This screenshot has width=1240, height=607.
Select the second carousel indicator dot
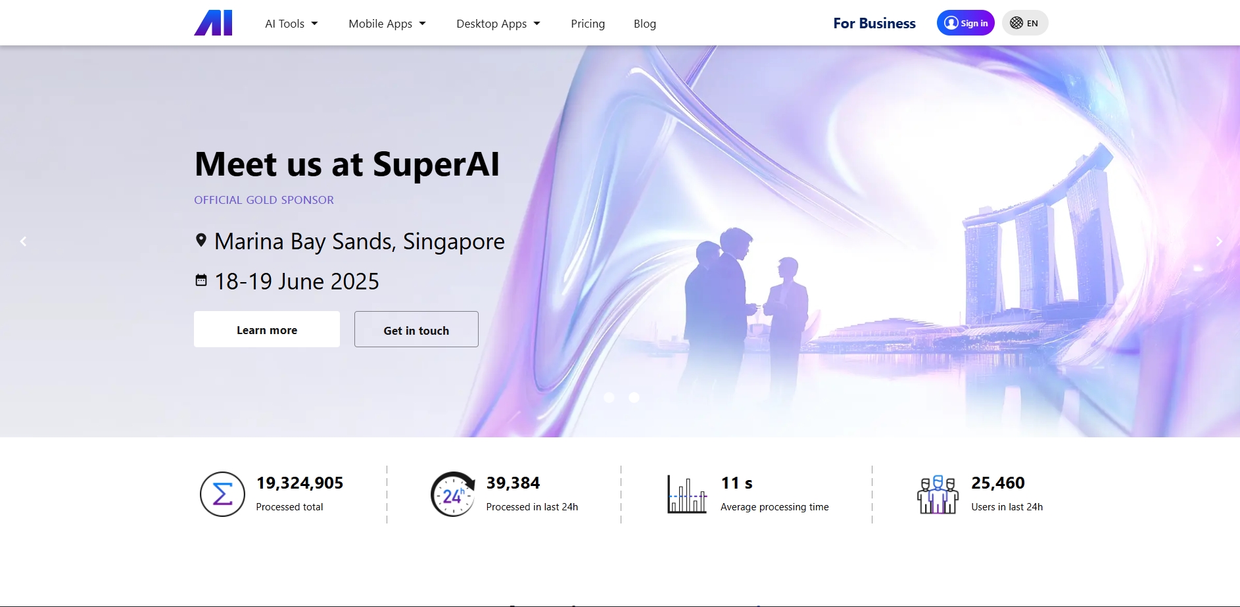click(x=634, y=397)
